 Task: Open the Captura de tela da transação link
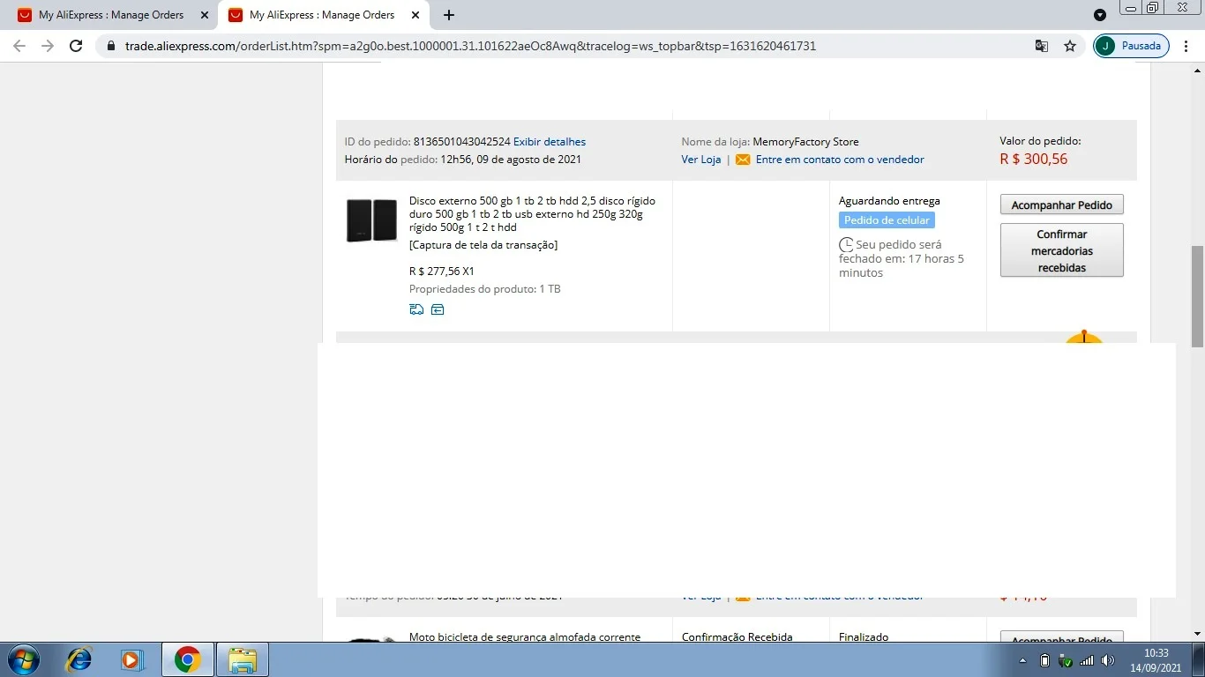click(x=483, y=245)
